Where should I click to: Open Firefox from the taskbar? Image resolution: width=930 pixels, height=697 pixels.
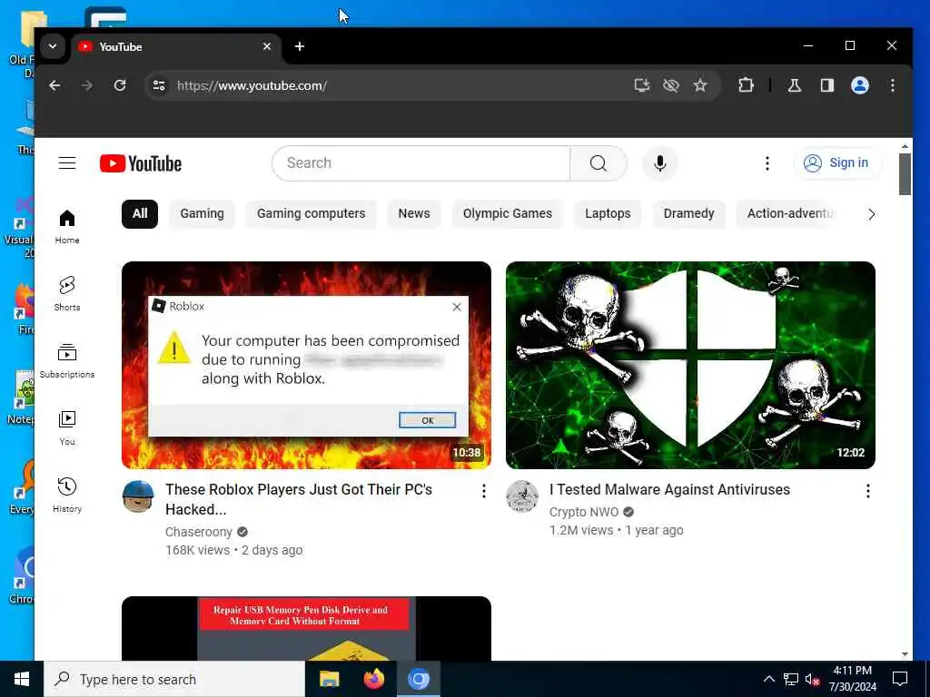tap(373, 679)
